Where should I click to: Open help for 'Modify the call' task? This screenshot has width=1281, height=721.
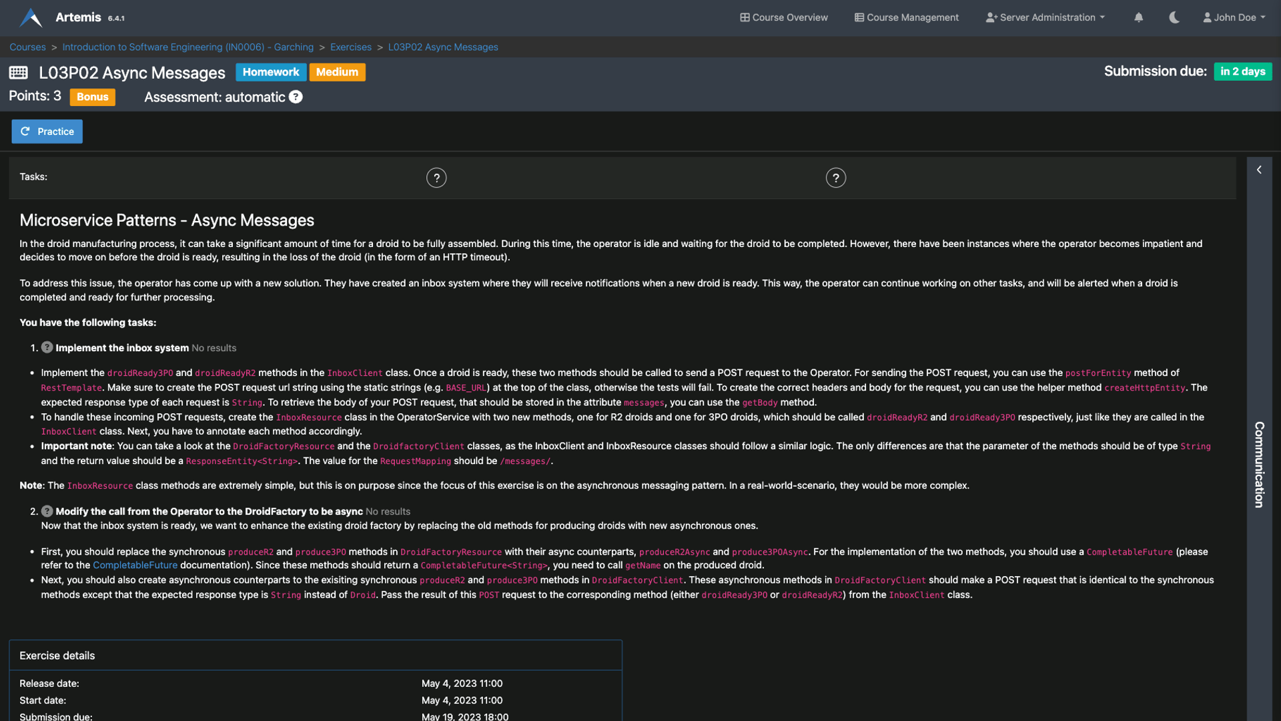(x=47, y=511)
